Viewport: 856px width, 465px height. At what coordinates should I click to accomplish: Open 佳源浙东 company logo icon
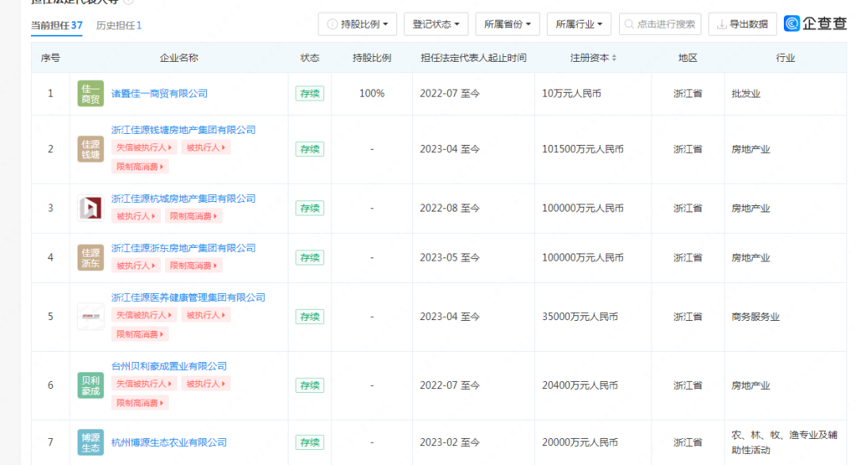click(x=90, y=257)
